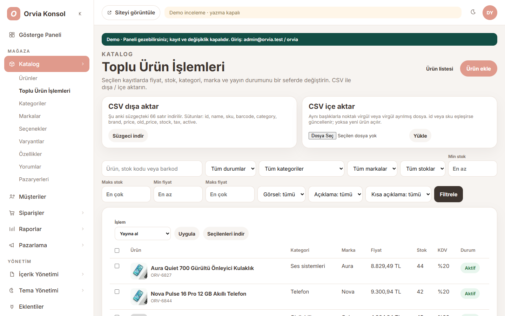Collapse the sidebar with the K button

tap(80, 14)
